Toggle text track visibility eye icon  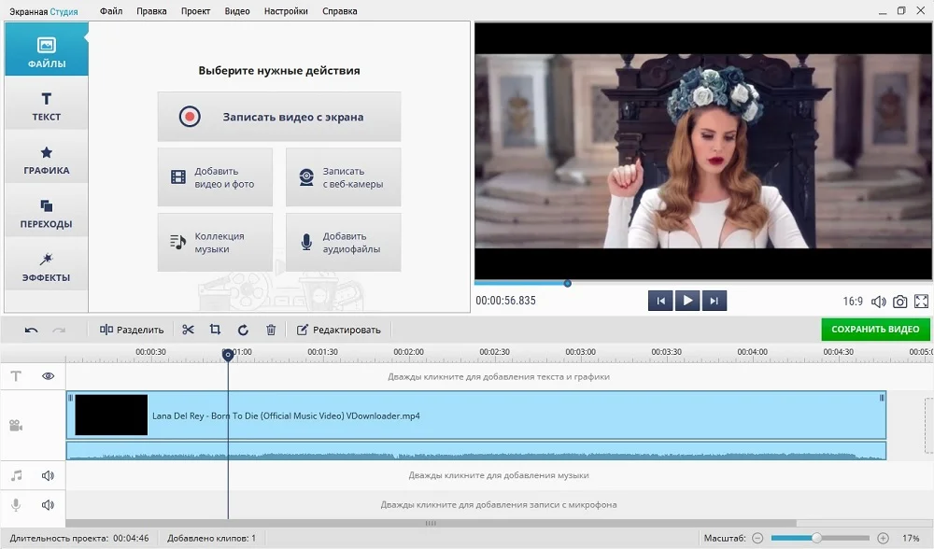[48, 376]
